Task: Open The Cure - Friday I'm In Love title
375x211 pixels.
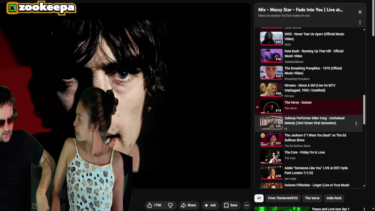Action: [305, 152]
